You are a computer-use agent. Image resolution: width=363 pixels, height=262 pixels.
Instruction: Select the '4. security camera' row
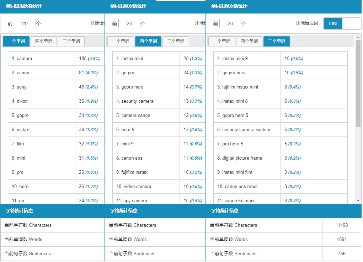click(159, 101)
